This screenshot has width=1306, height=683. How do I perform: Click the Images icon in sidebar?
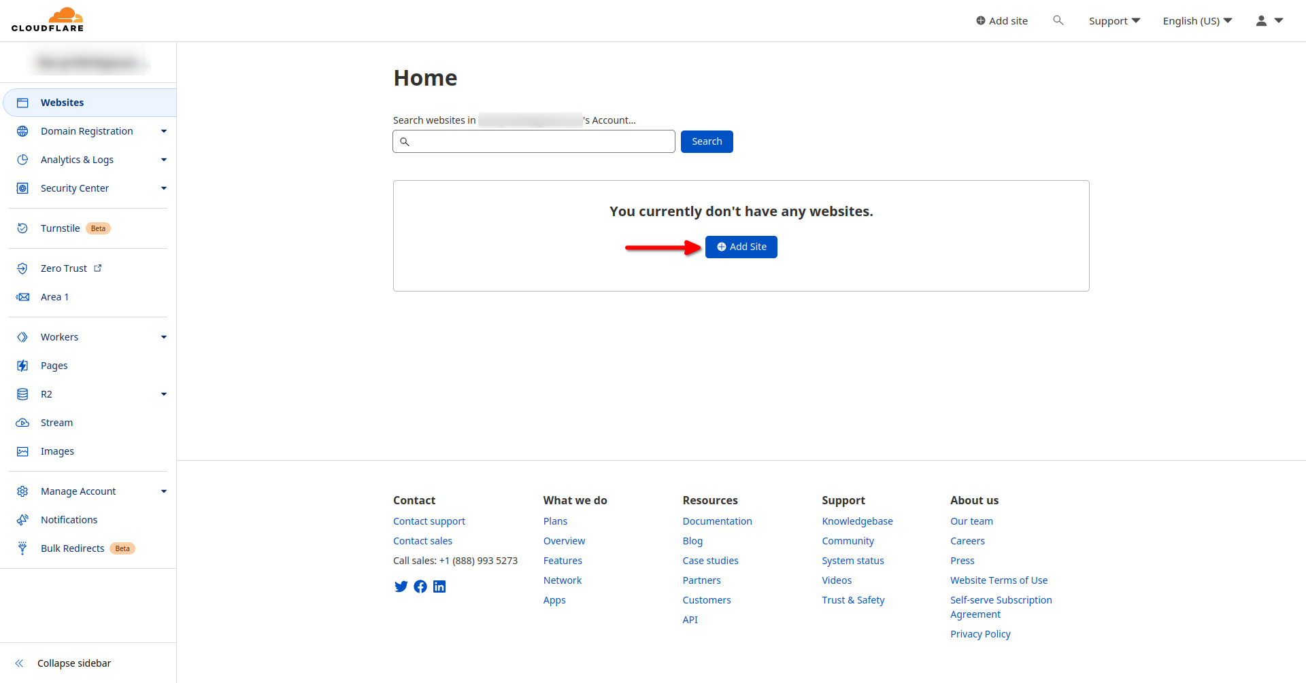[22, 451]
